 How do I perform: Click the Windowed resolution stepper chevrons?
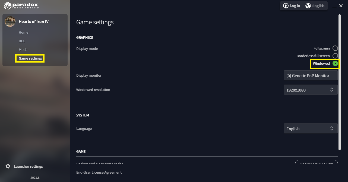coord(331,90)
